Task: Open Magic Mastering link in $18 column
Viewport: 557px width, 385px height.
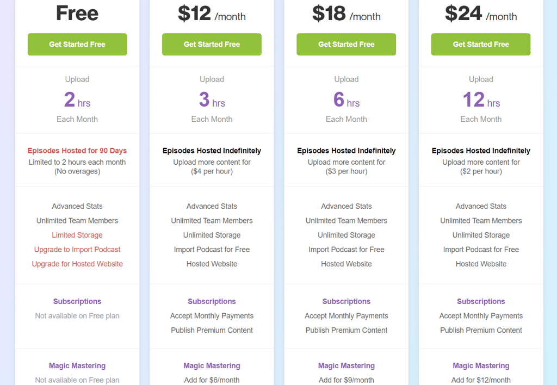Action: pos(346,366)
